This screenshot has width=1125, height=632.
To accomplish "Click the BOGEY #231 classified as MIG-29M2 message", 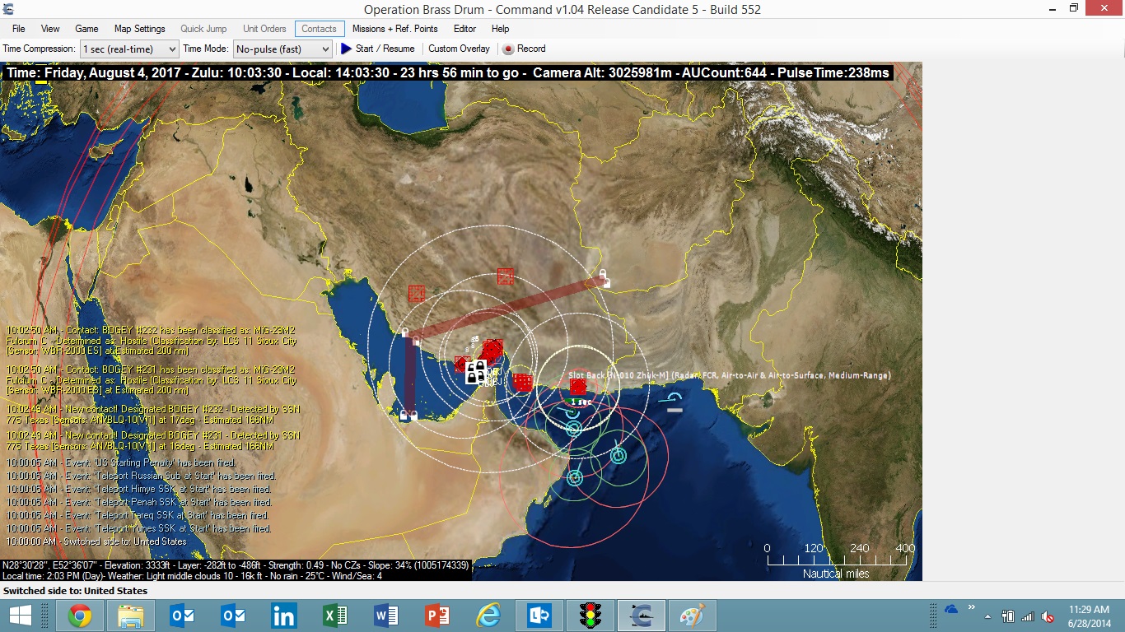I will (x=152, y=380).
